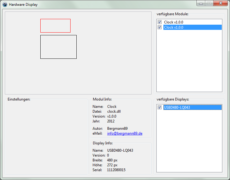The image size is (230, 180).
Task: Click the module name Clock in Modul Info
Action: [x=112, y=107]
